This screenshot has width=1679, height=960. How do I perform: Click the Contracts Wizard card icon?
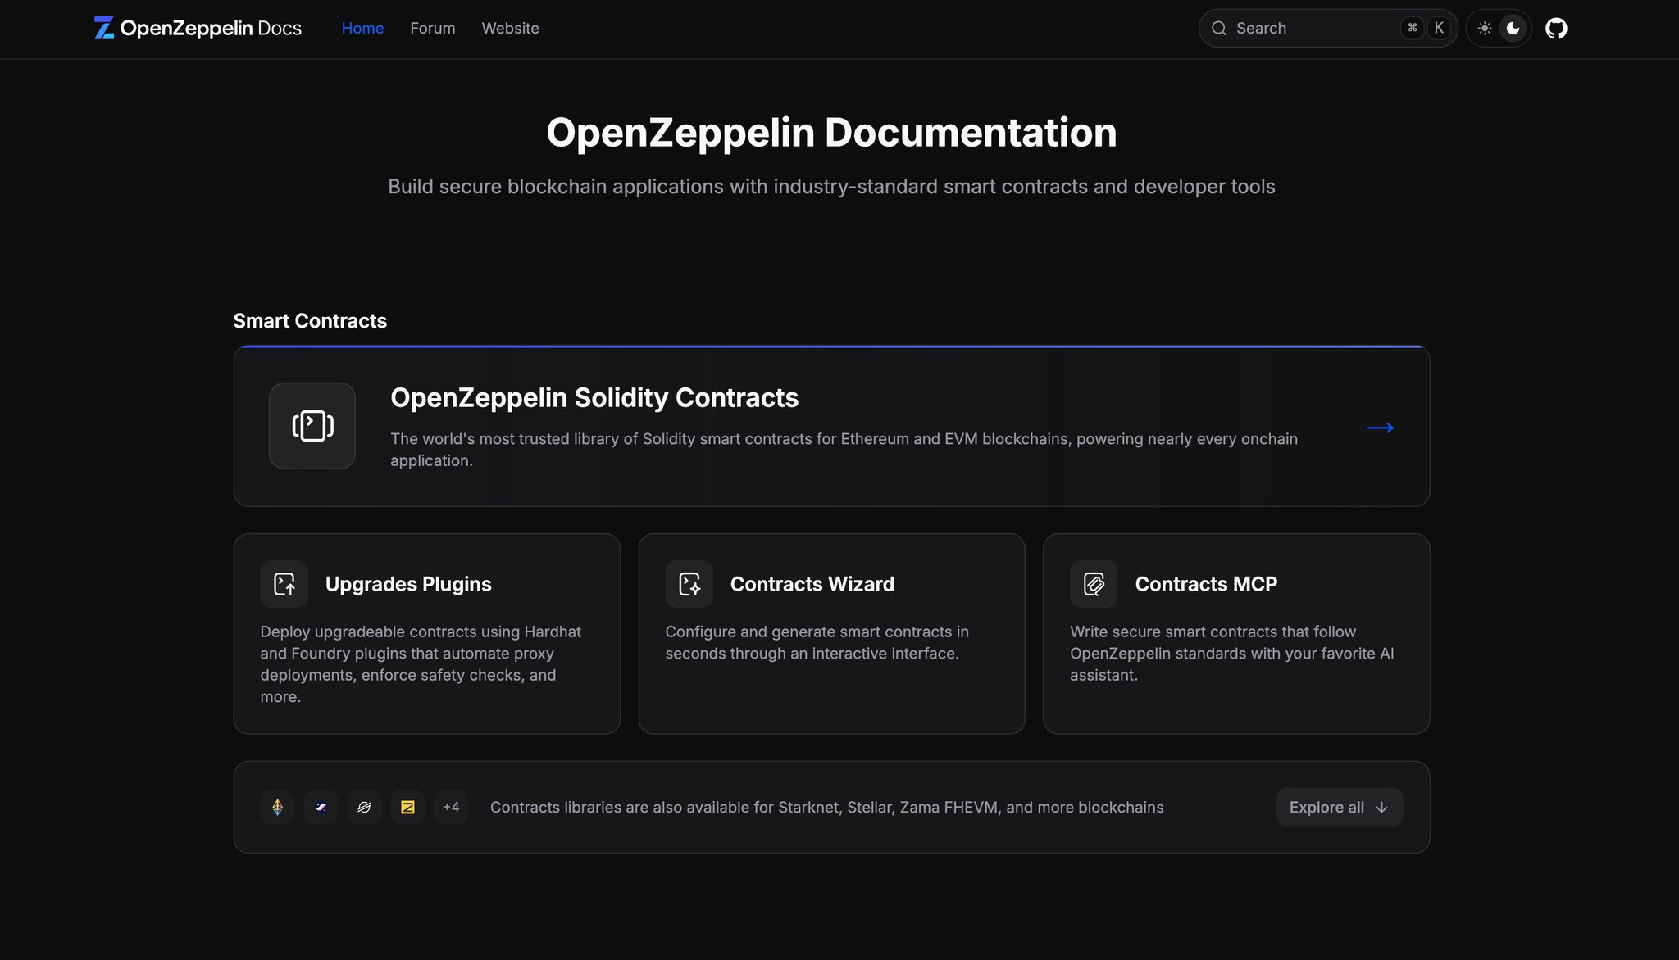689,584
